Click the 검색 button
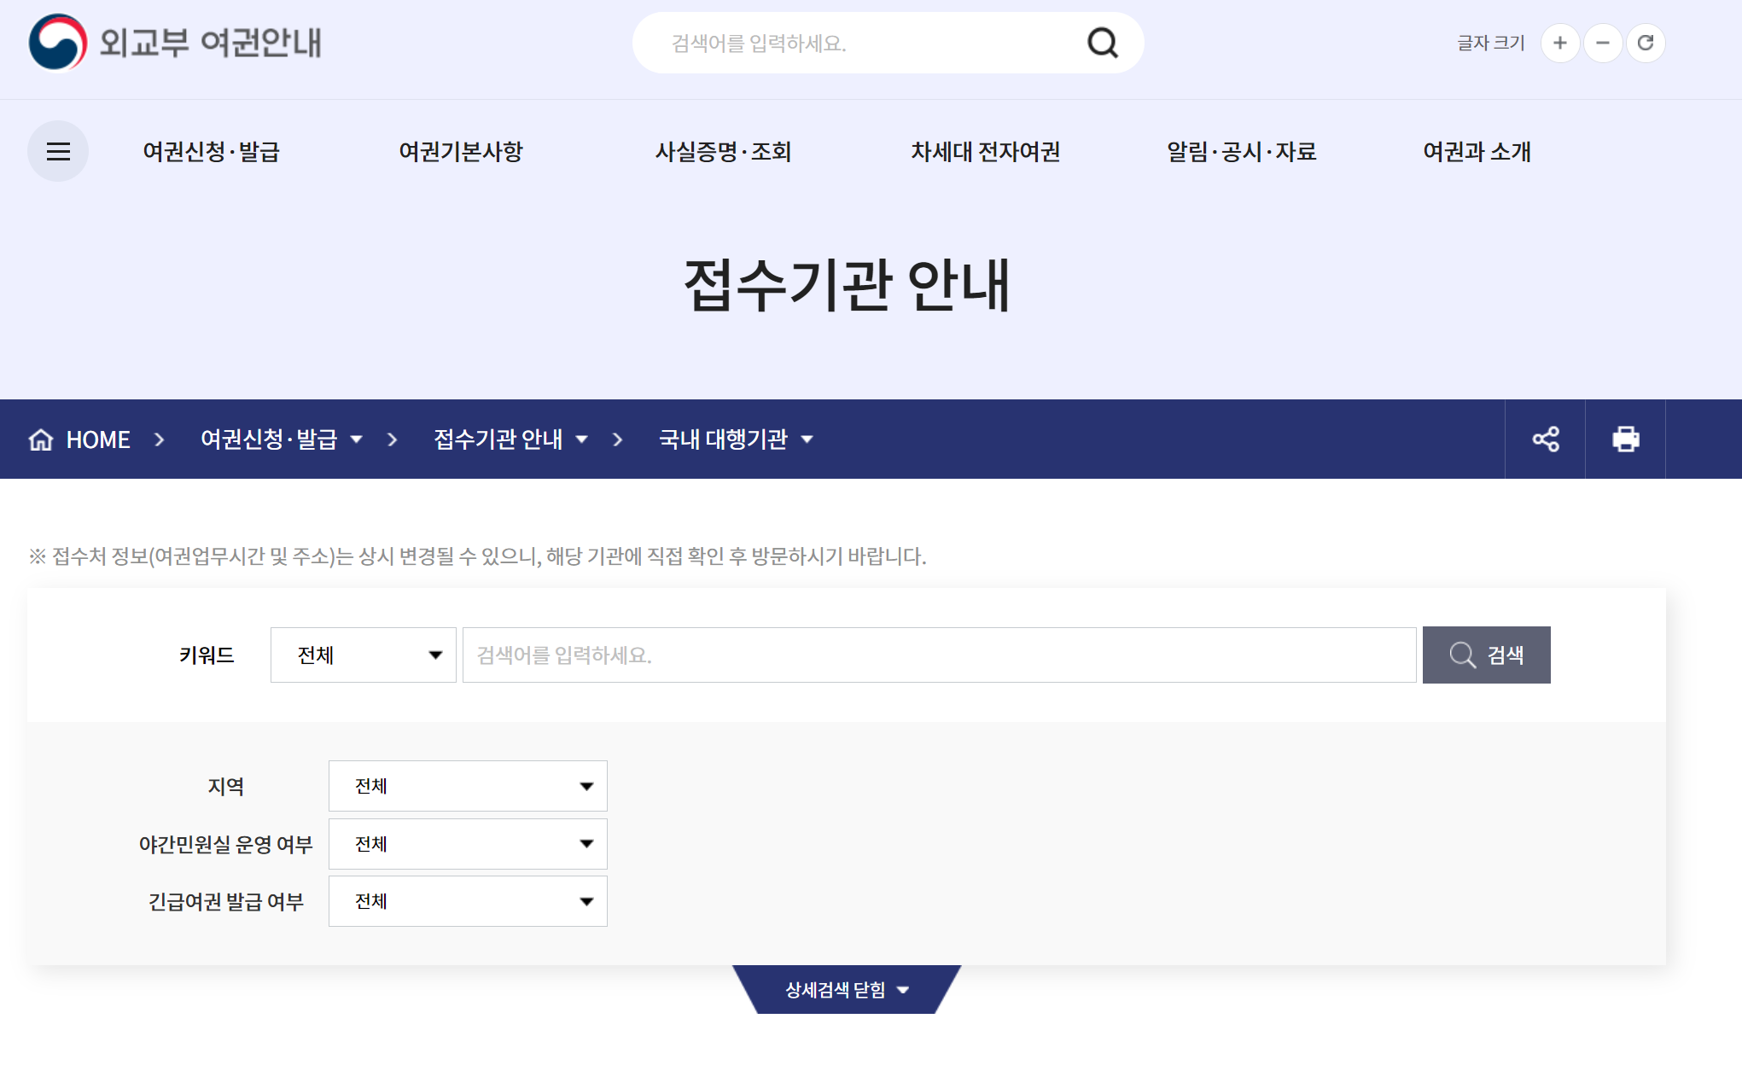 (x=1486, y=655)
